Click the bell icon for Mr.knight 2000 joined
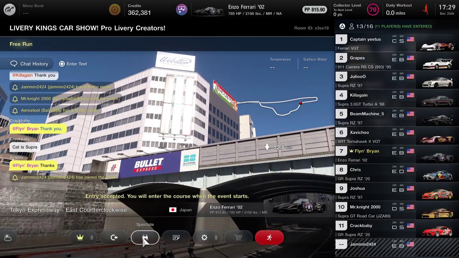The width and height of the screenshot is (459, 258). point(15,99)
